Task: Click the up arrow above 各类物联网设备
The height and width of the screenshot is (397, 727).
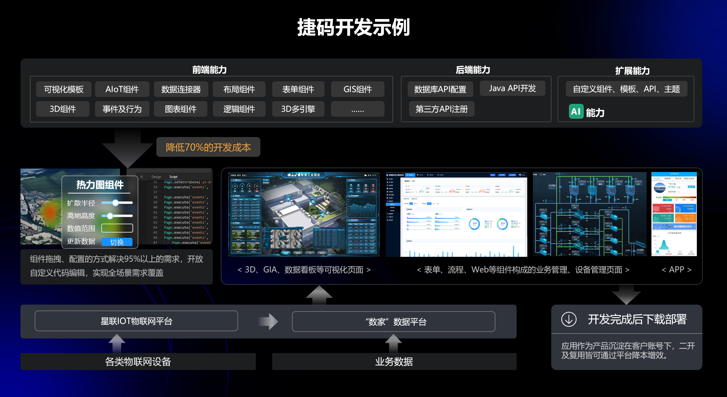Action: (x=117, y=343)
